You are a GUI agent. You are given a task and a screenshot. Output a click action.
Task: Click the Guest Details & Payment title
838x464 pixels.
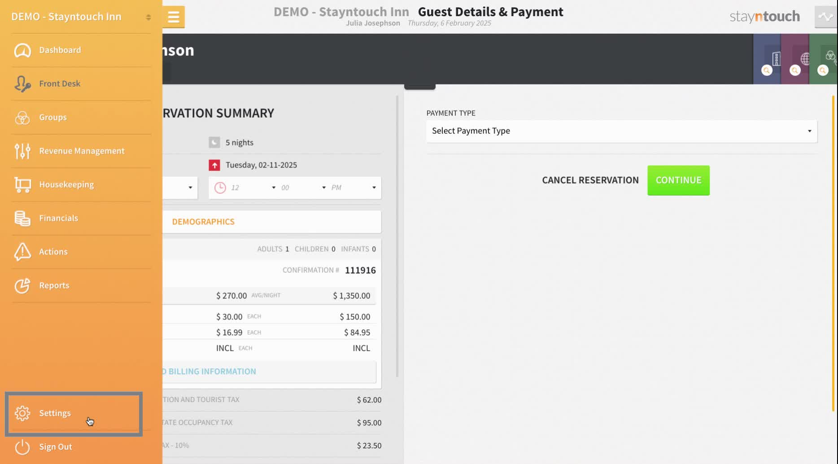click(491, 12)
